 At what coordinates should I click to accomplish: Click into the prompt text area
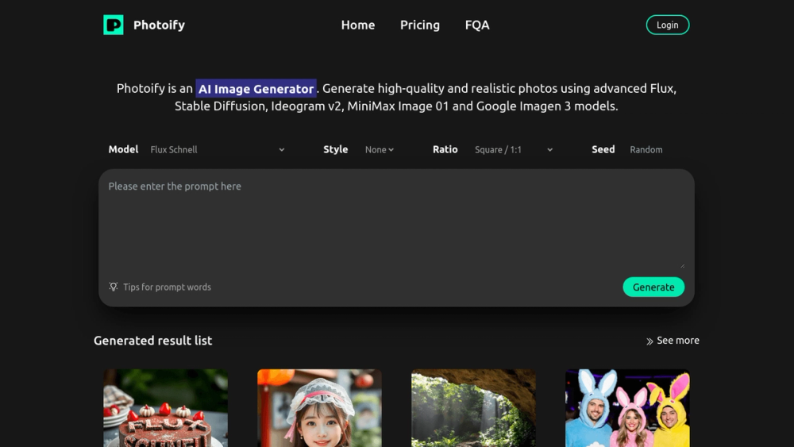point(396,223)
